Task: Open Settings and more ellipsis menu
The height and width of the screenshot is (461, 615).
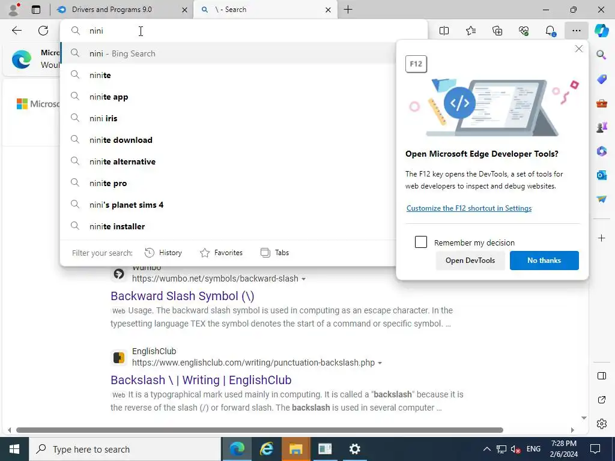Action: (576, 31)
